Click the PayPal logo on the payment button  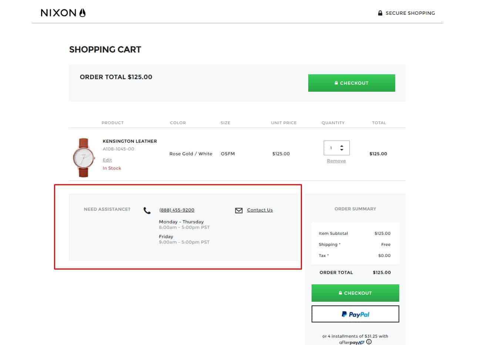[x=355, y=314]
